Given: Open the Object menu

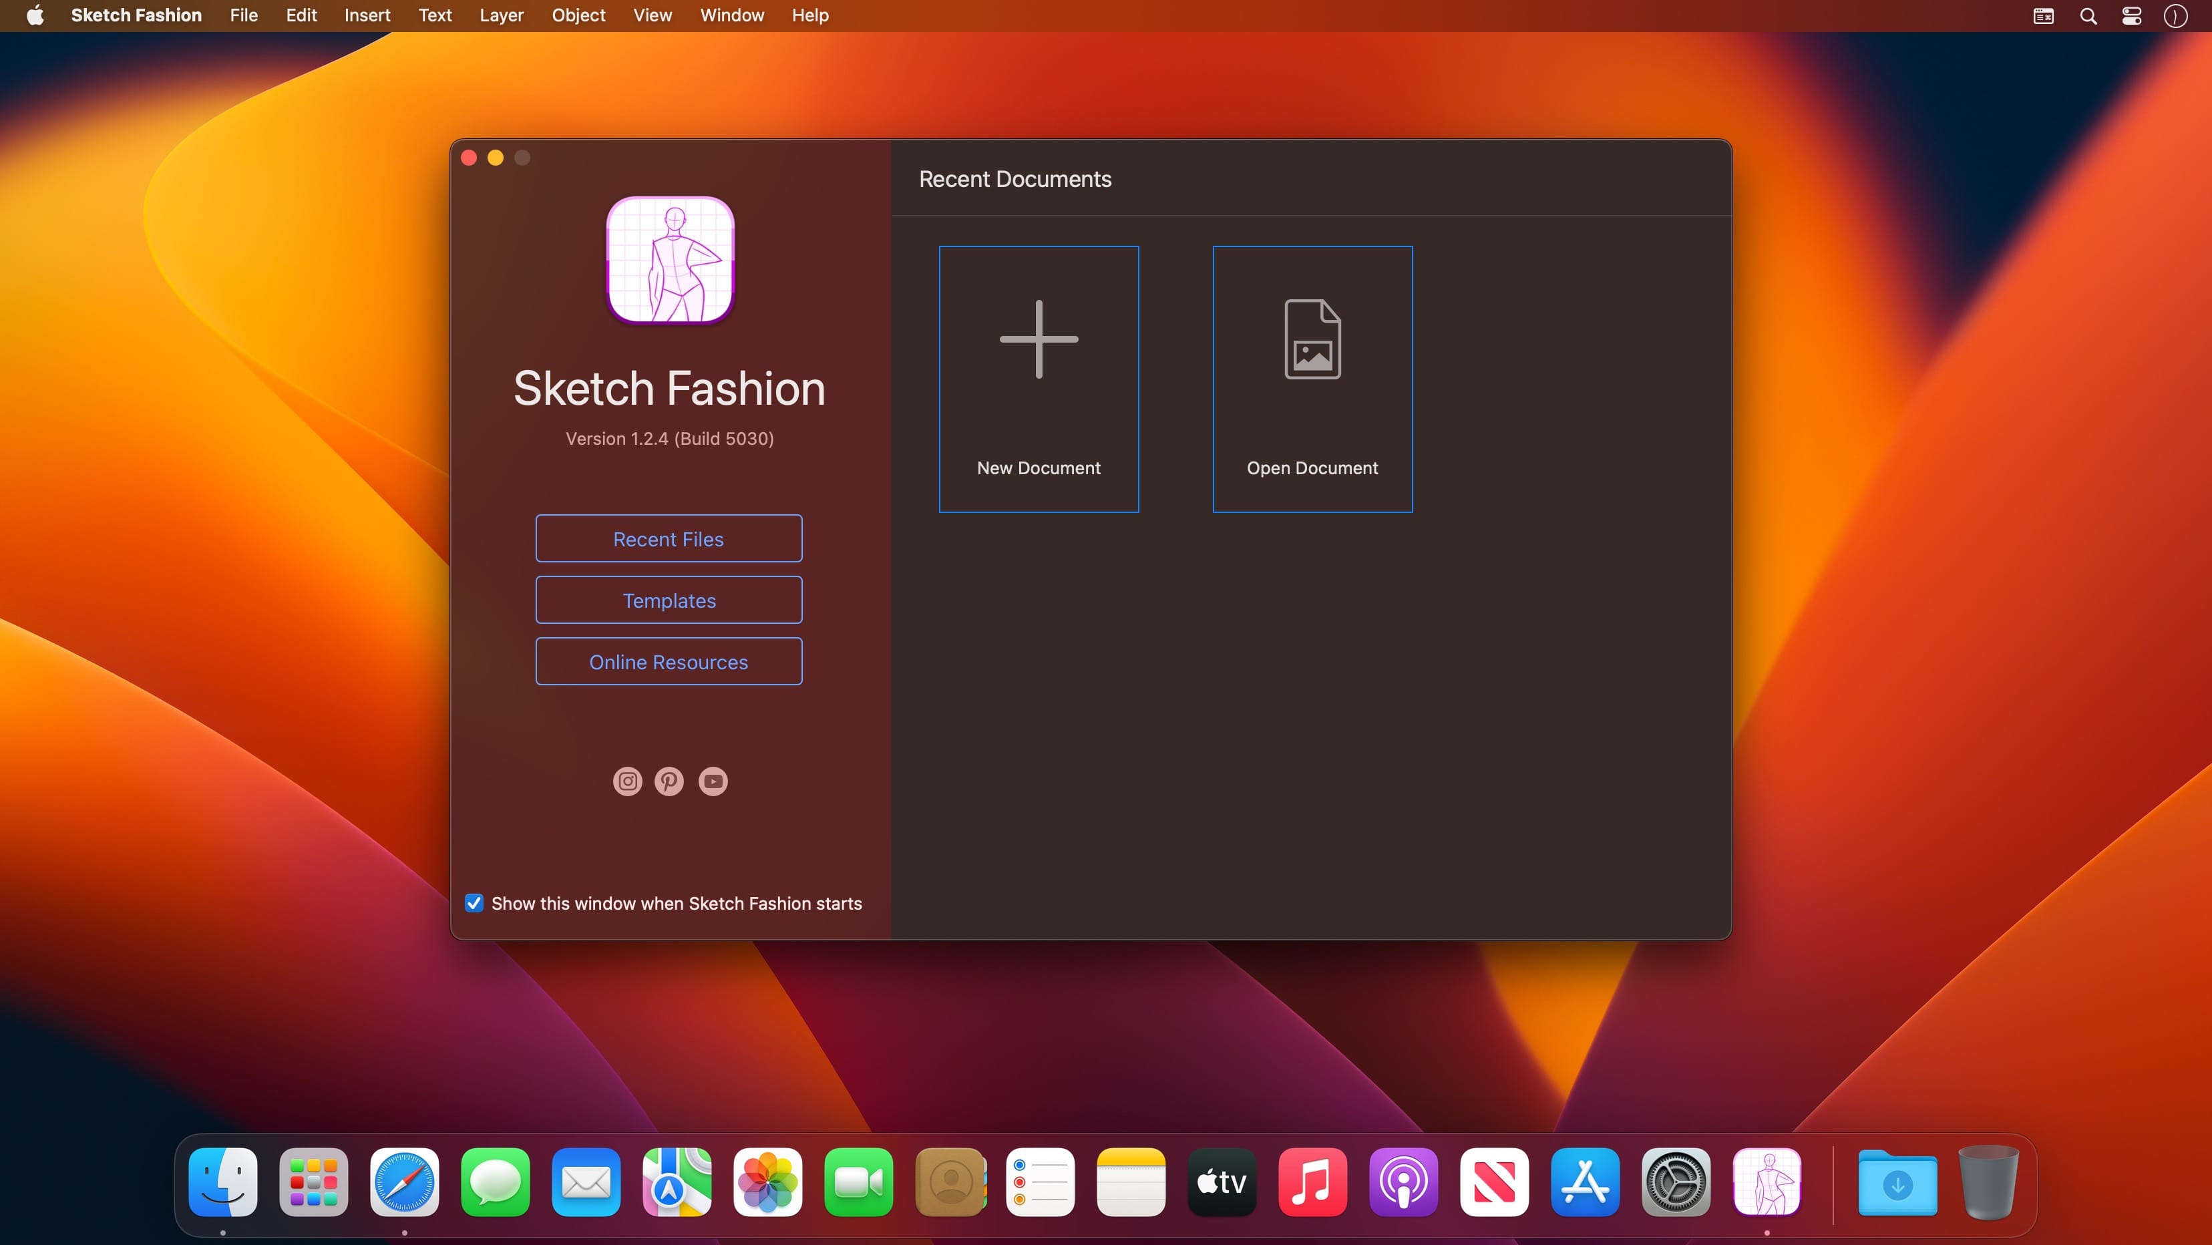Looking at the screenshot, I should click(x=579, y=15).
